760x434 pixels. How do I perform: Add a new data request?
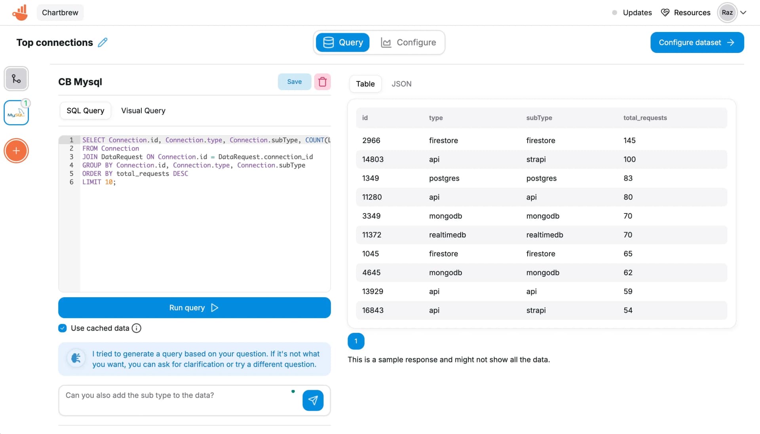(16, 151)
